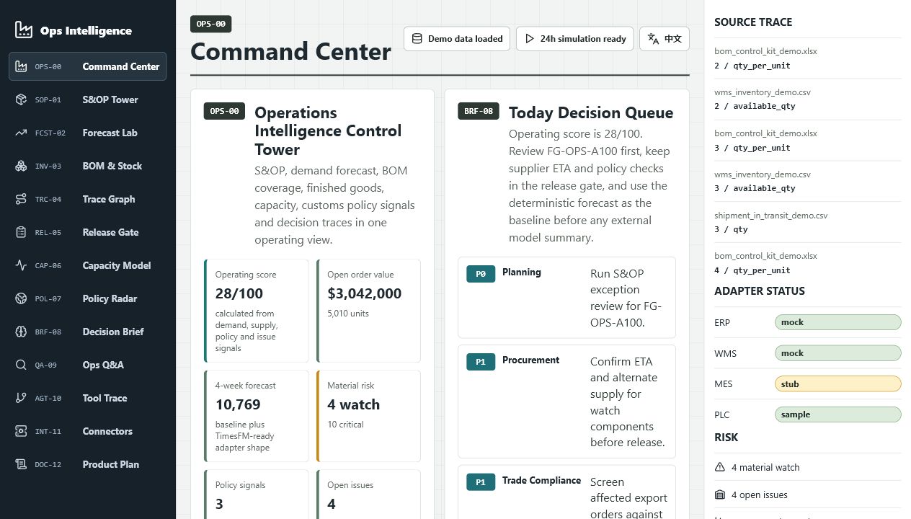The height and width of the screenshot is (519, 911).
Task: Open the Operating score 28/100 card
Action: (x=257, y=311)
